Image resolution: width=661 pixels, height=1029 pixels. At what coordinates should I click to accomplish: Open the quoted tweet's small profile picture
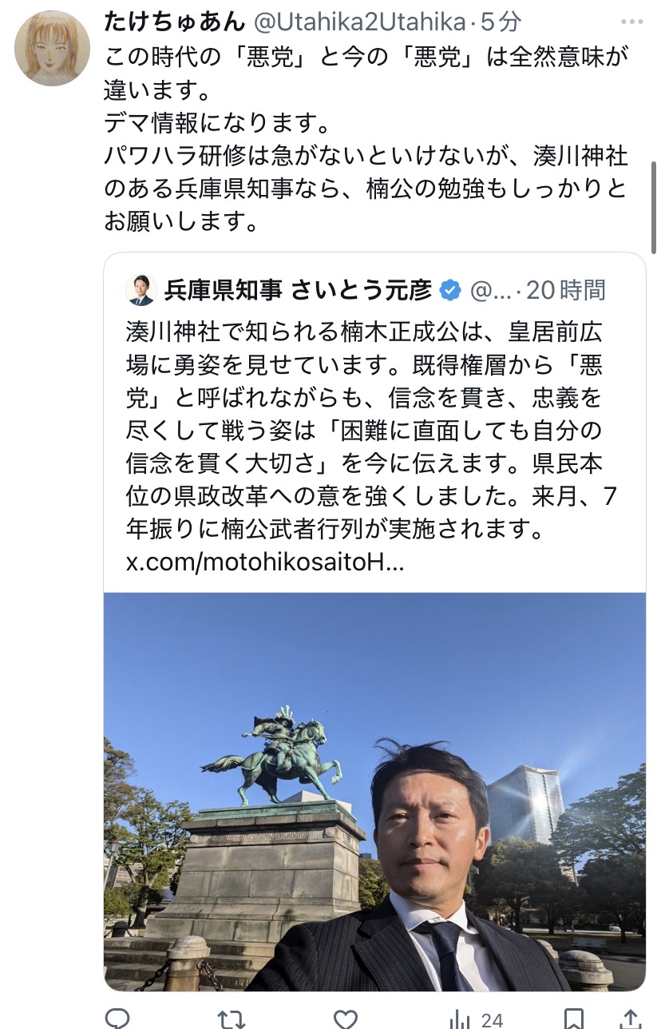tap(141, 290)
